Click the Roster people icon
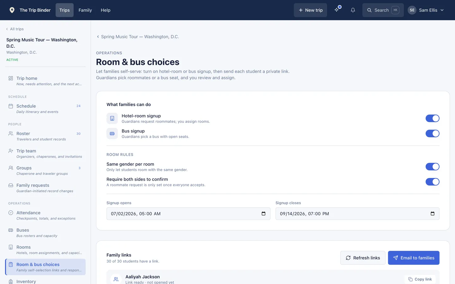This screenshot has width=455, height=284. 11,133
